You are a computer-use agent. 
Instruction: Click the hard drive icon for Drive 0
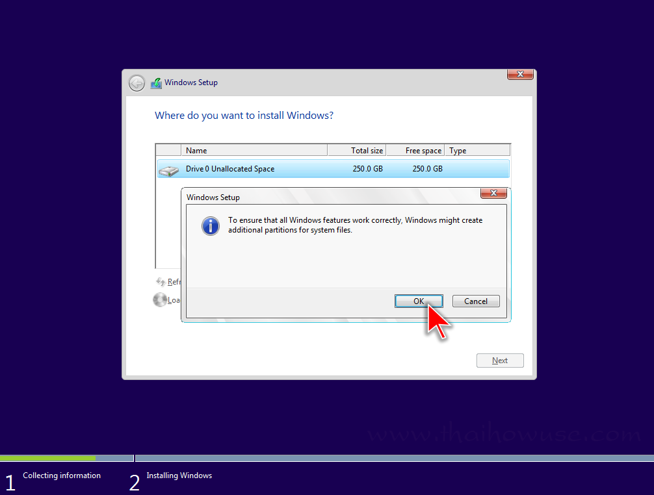169,170
